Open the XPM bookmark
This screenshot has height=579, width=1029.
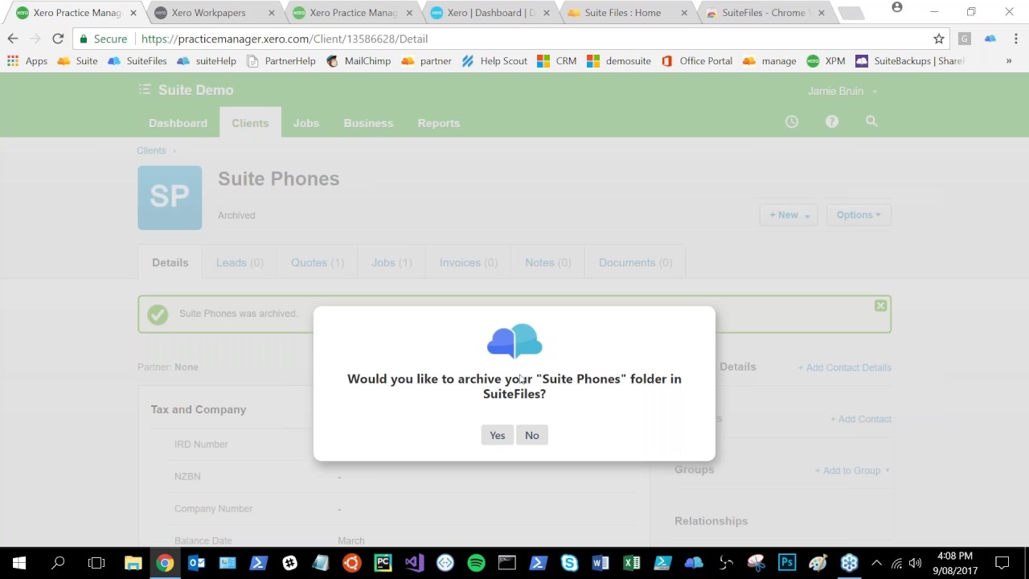826,61
